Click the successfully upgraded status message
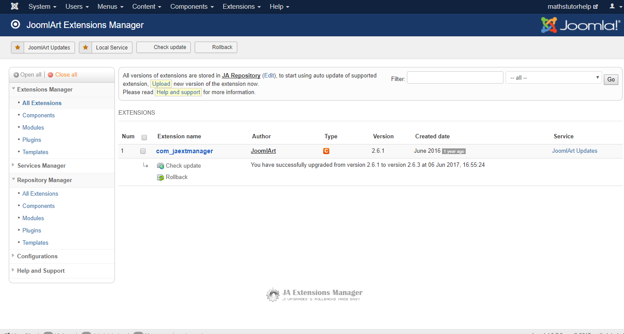This screenshot has height=334, width=624. 368,165
